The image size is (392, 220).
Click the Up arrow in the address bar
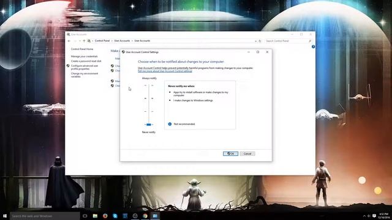pos(84,41)
